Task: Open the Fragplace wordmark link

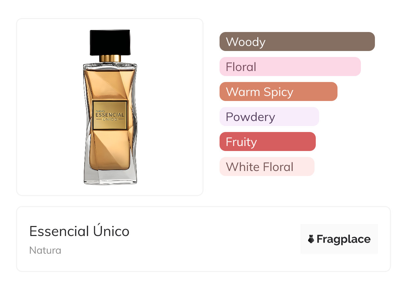Action: (x=344, y=239)
